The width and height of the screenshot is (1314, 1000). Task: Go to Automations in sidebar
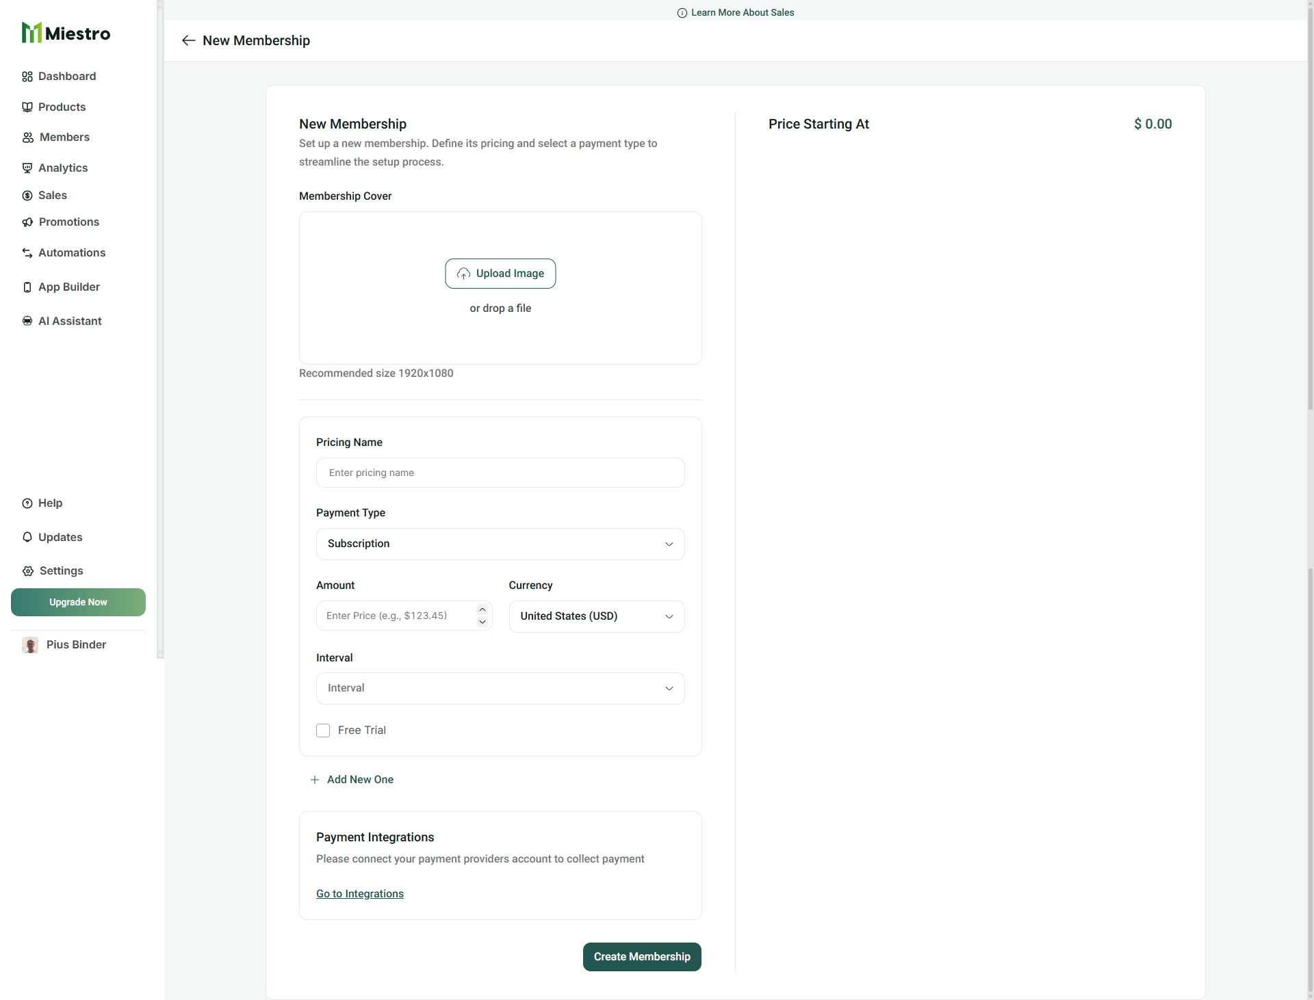tap(71, 252)
